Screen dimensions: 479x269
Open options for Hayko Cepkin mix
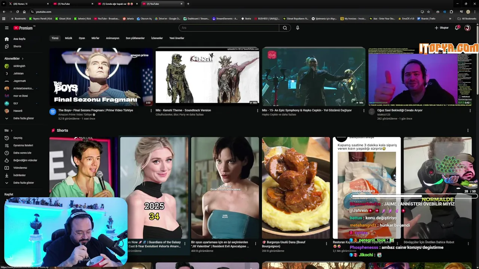364,111
